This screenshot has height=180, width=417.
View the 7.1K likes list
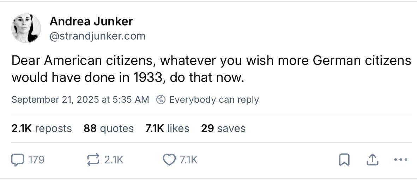[x=167, y=128]
